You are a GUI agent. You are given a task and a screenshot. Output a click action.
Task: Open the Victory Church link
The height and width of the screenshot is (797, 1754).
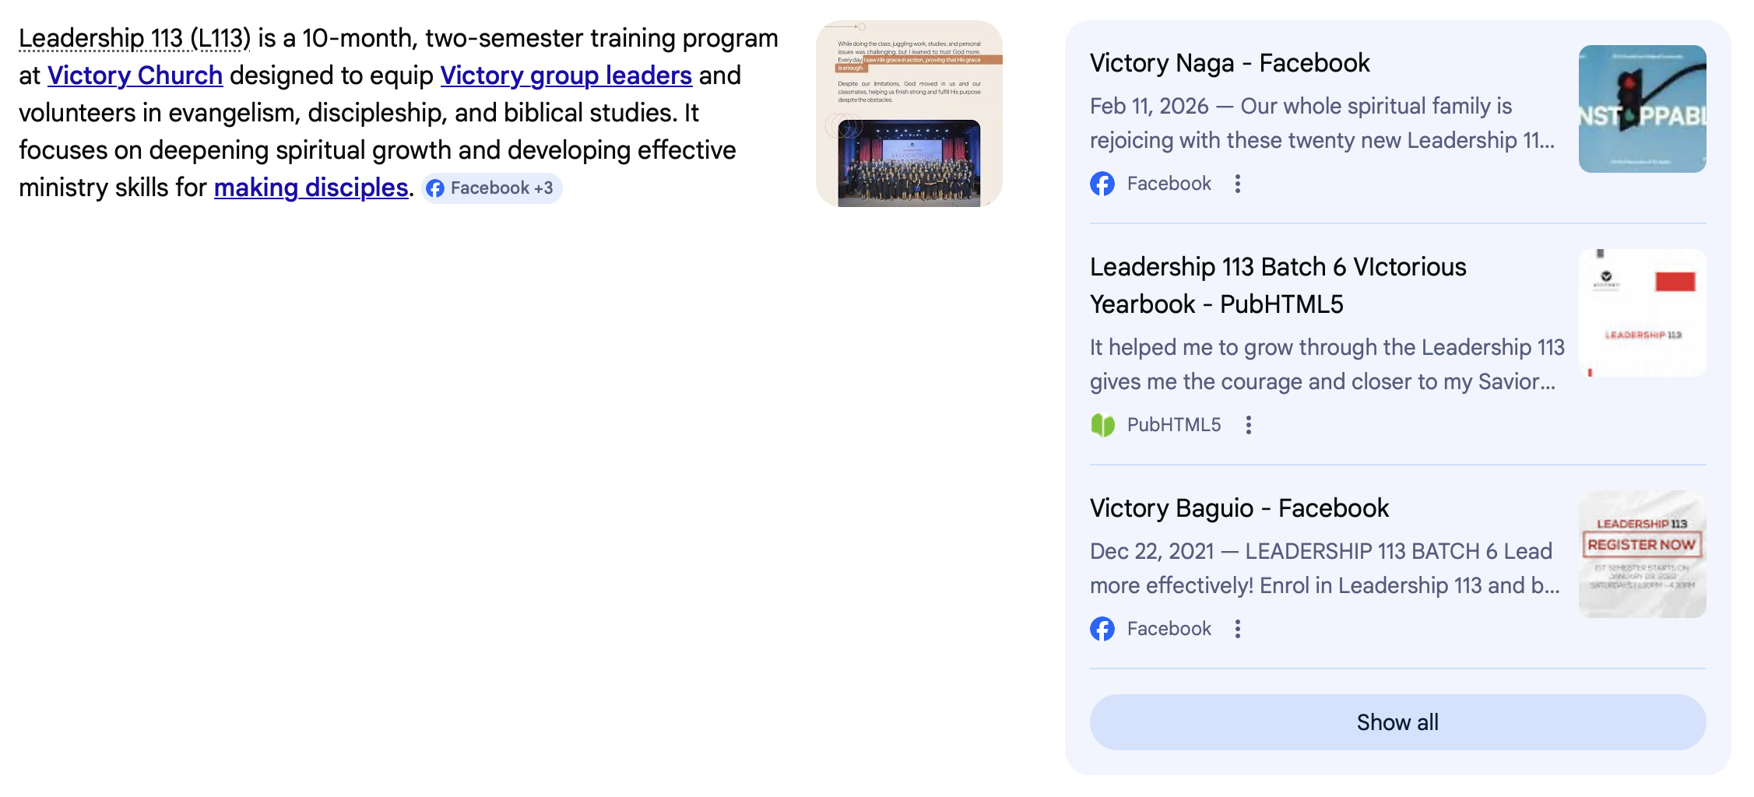click(x=135, y=75)
